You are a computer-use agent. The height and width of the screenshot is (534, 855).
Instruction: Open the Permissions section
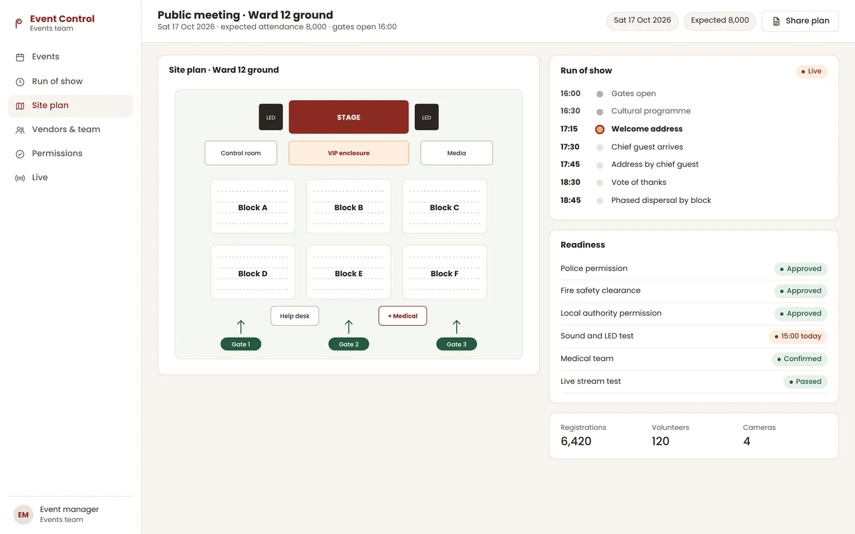[71, 154]
